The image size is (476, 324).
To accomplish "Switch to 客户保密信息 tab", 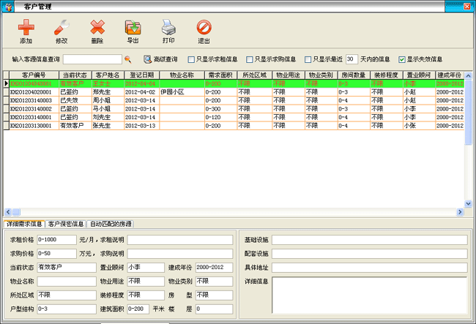I will 66,224.
